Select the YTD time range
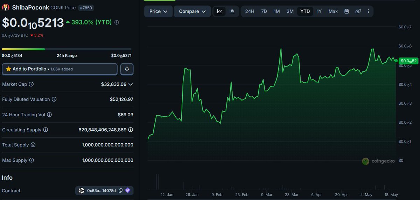 tap(305, 11)
